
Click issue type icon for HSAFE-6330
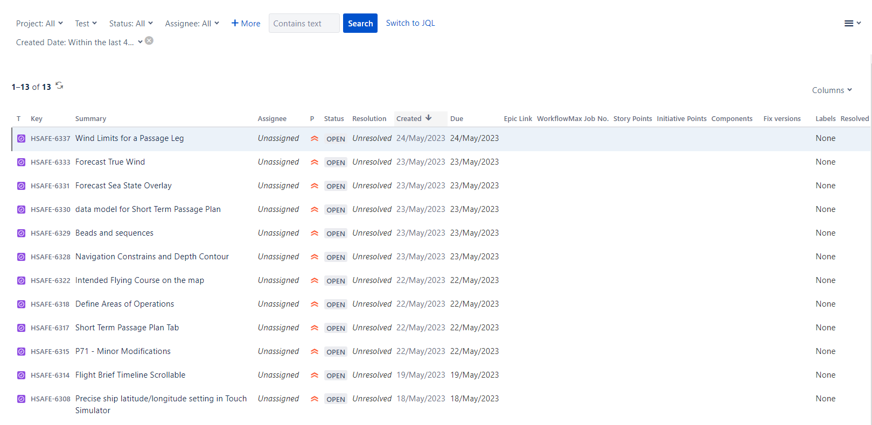(x=21, y=209)
